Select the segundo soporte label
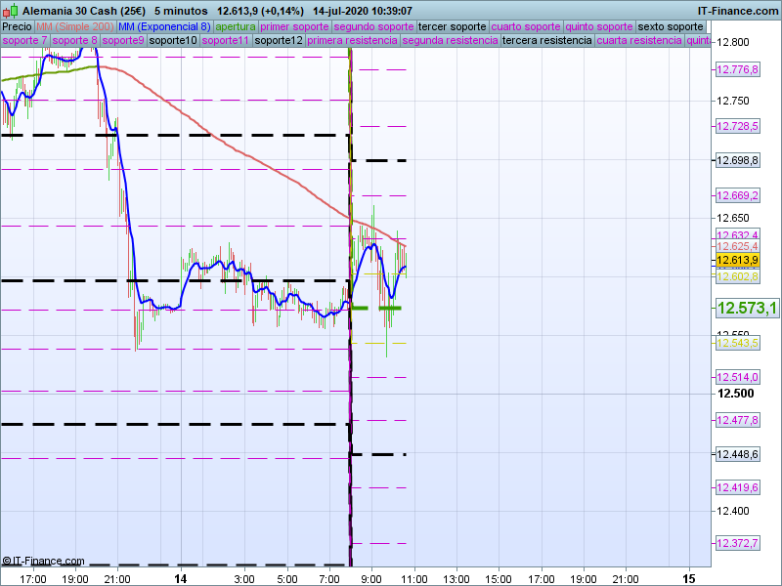This screenshot has width=782, height=586. [x=374, y=26]
